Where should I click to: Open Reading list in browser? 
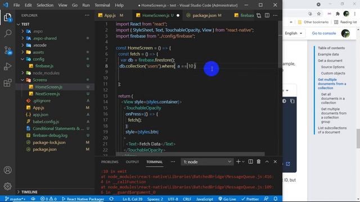(345, 22)
